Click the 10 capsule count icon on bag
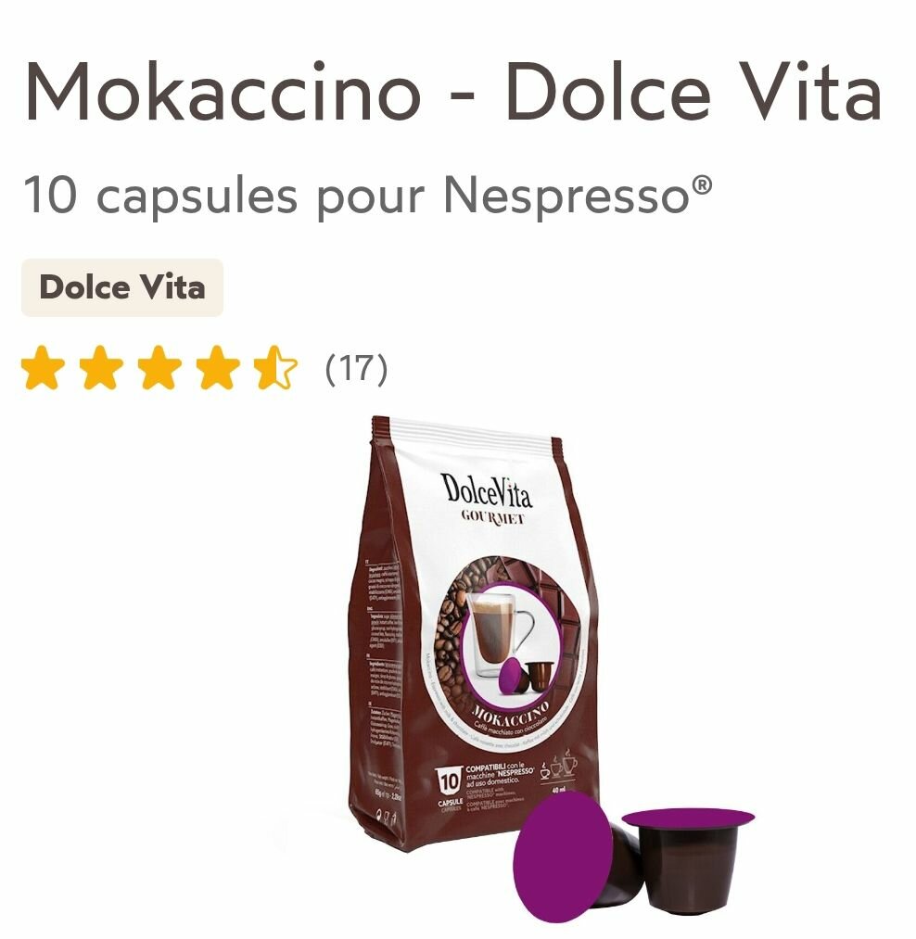916x939 pixels. click(x=450, y=789)
